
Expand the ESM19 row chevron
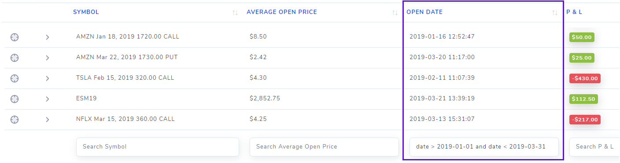(47, 99)
